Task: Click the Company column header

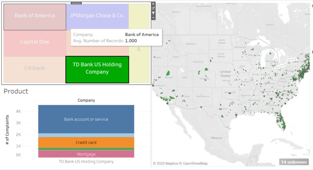Action: coord(86,100)
